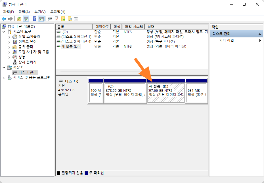Click the settings checklist toolbar icon
Screen dimensions: 264x183
pyautogui.click(x=76, y=19)
